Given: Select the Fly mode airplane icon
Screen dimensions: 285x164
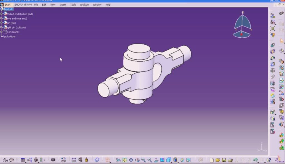Looking at the screenshot, I should [x=119, y=160].
